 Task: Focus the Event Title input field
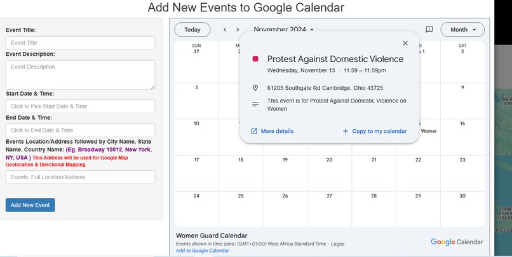pos(80,43)
